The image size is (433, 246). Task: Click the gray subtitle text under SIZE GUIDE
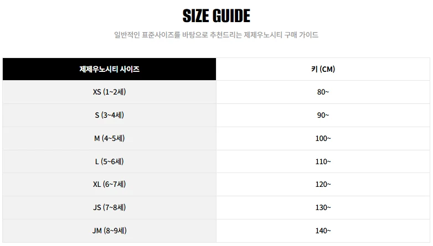tap(216, 35)
